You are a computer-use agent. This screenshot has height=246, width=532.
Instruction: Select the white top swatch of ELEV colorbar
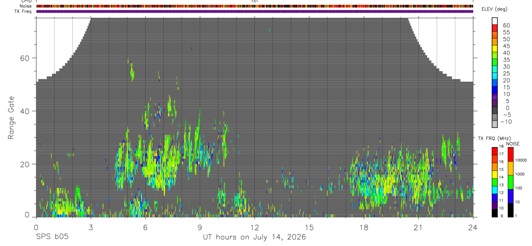[x=495, y=21]
